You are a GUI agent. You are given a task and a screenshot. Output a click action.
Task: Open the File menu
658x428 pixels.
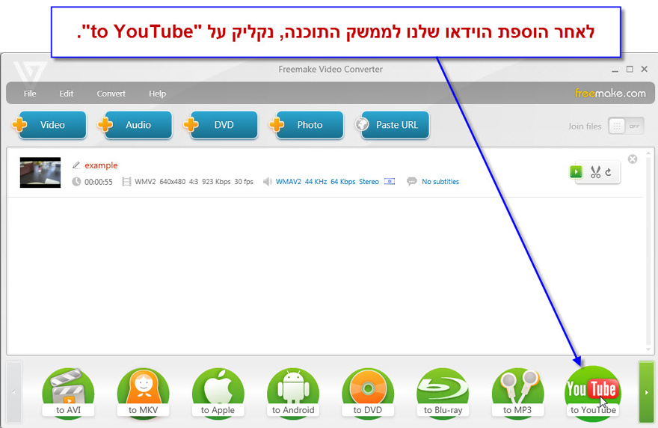click(30, 94)
